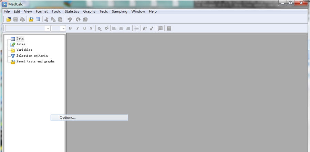This screenshot has height=152, width=310.
Task: Toggle Bold formatting
Action: pos(70,28)
